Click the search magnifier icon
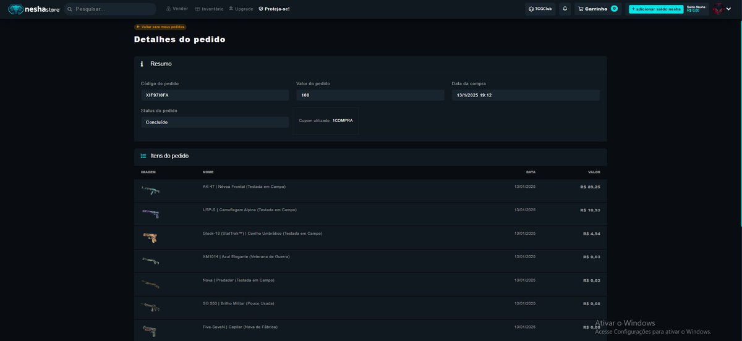Viewport: 742px width, 341px height. click(70, 9)
